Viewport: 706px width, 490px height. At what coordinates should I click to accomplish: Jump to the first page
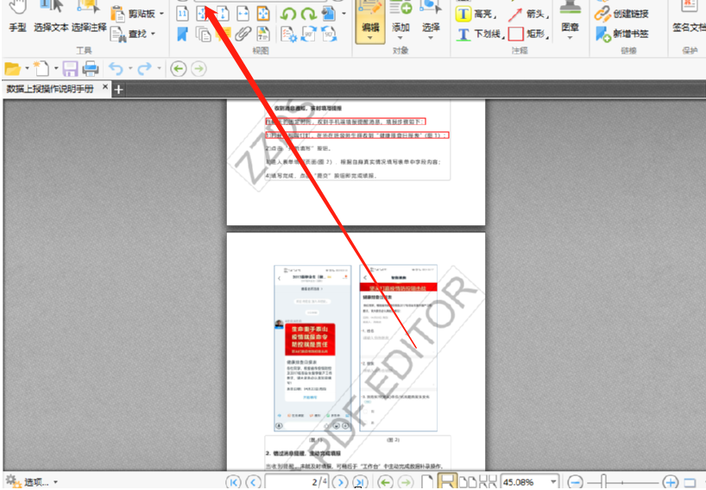pos(233,482)
